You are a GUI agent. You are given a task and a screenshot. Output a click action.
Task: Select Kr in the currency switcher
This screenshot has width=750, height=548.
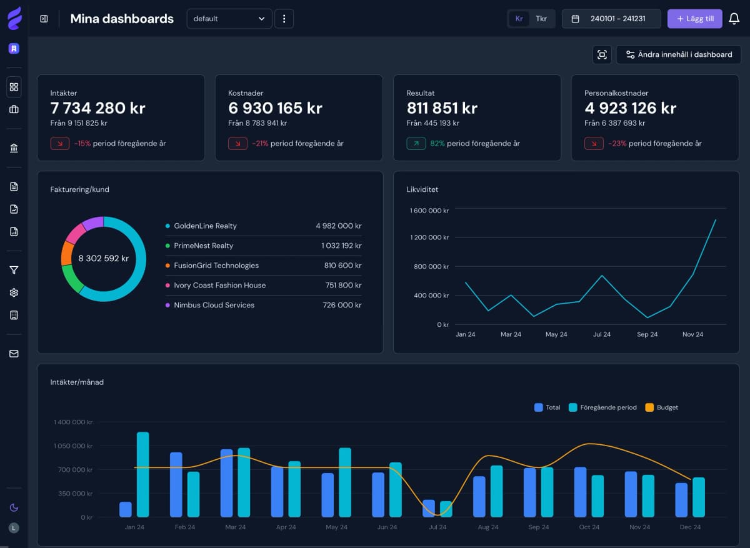coord(519,19)
